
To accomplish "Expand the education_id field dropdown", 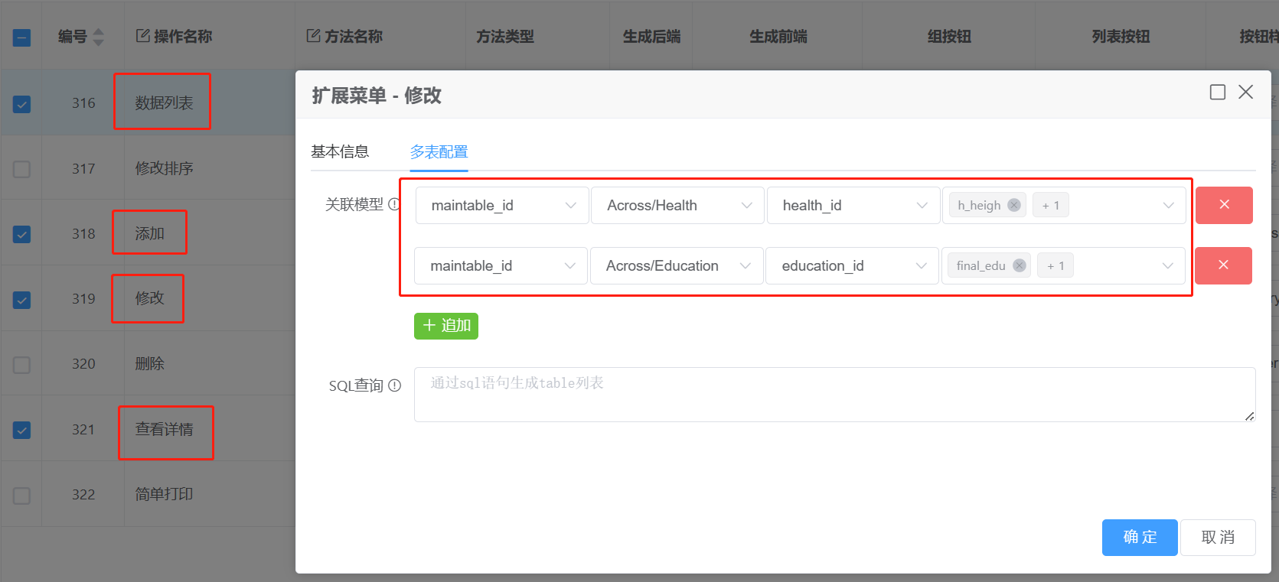I will [852, 265].
